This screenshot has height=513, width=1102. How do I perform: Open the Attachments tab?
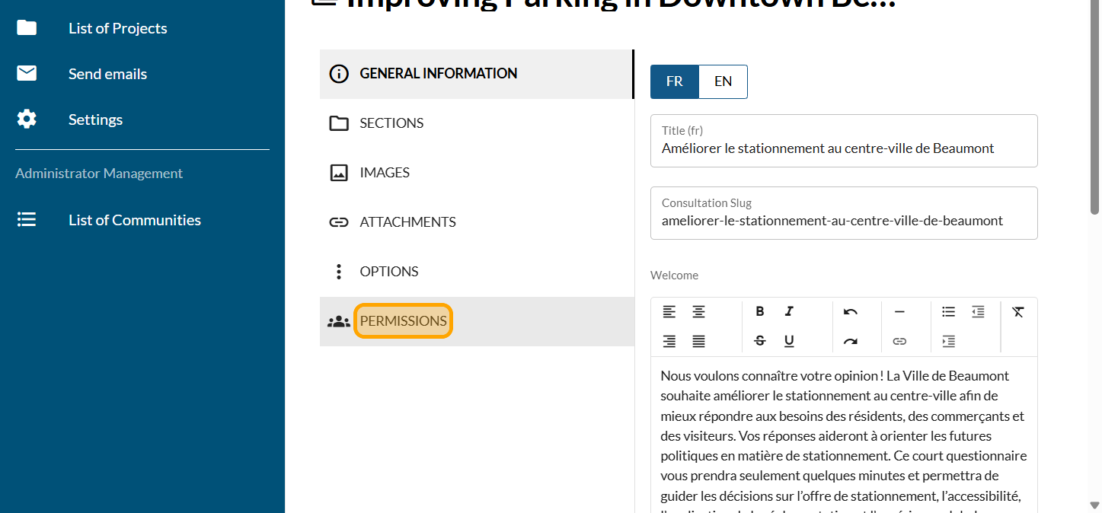tap(407, 222)
